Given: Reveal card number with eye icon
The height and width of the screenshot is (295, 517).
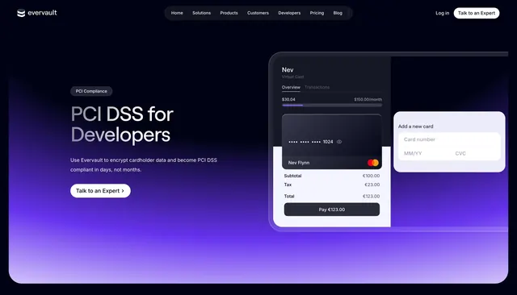Looking at the screenshot, I should click(339, 142).
